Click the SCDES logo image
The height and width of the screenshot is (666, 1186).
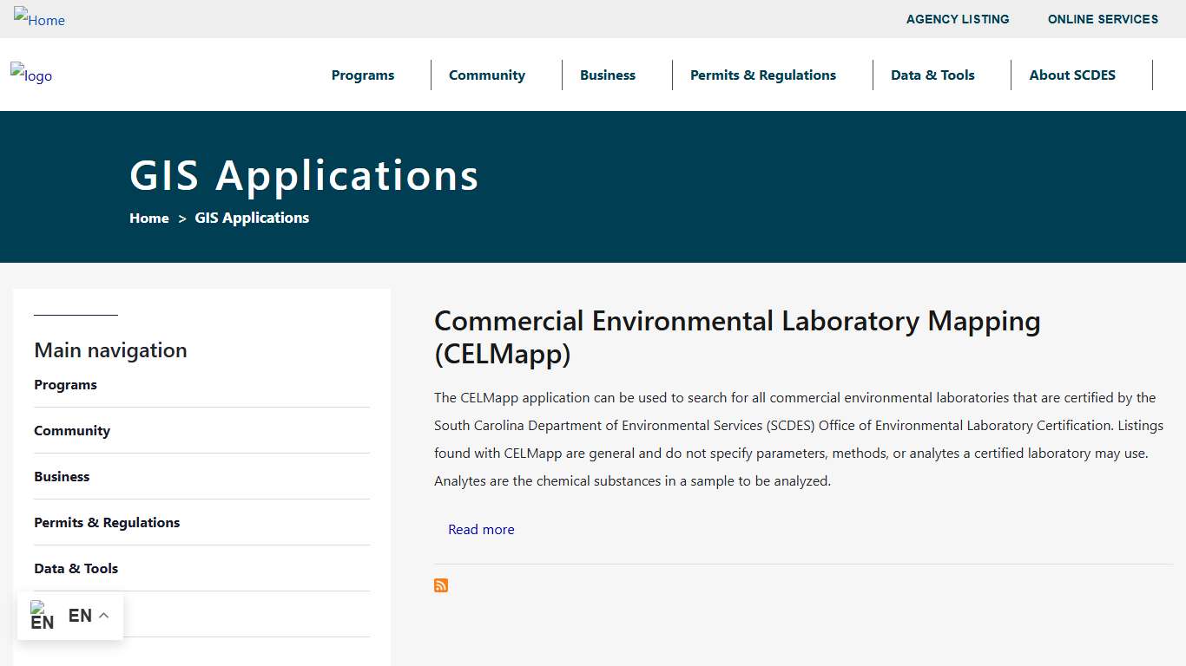[x=30, y=75]
